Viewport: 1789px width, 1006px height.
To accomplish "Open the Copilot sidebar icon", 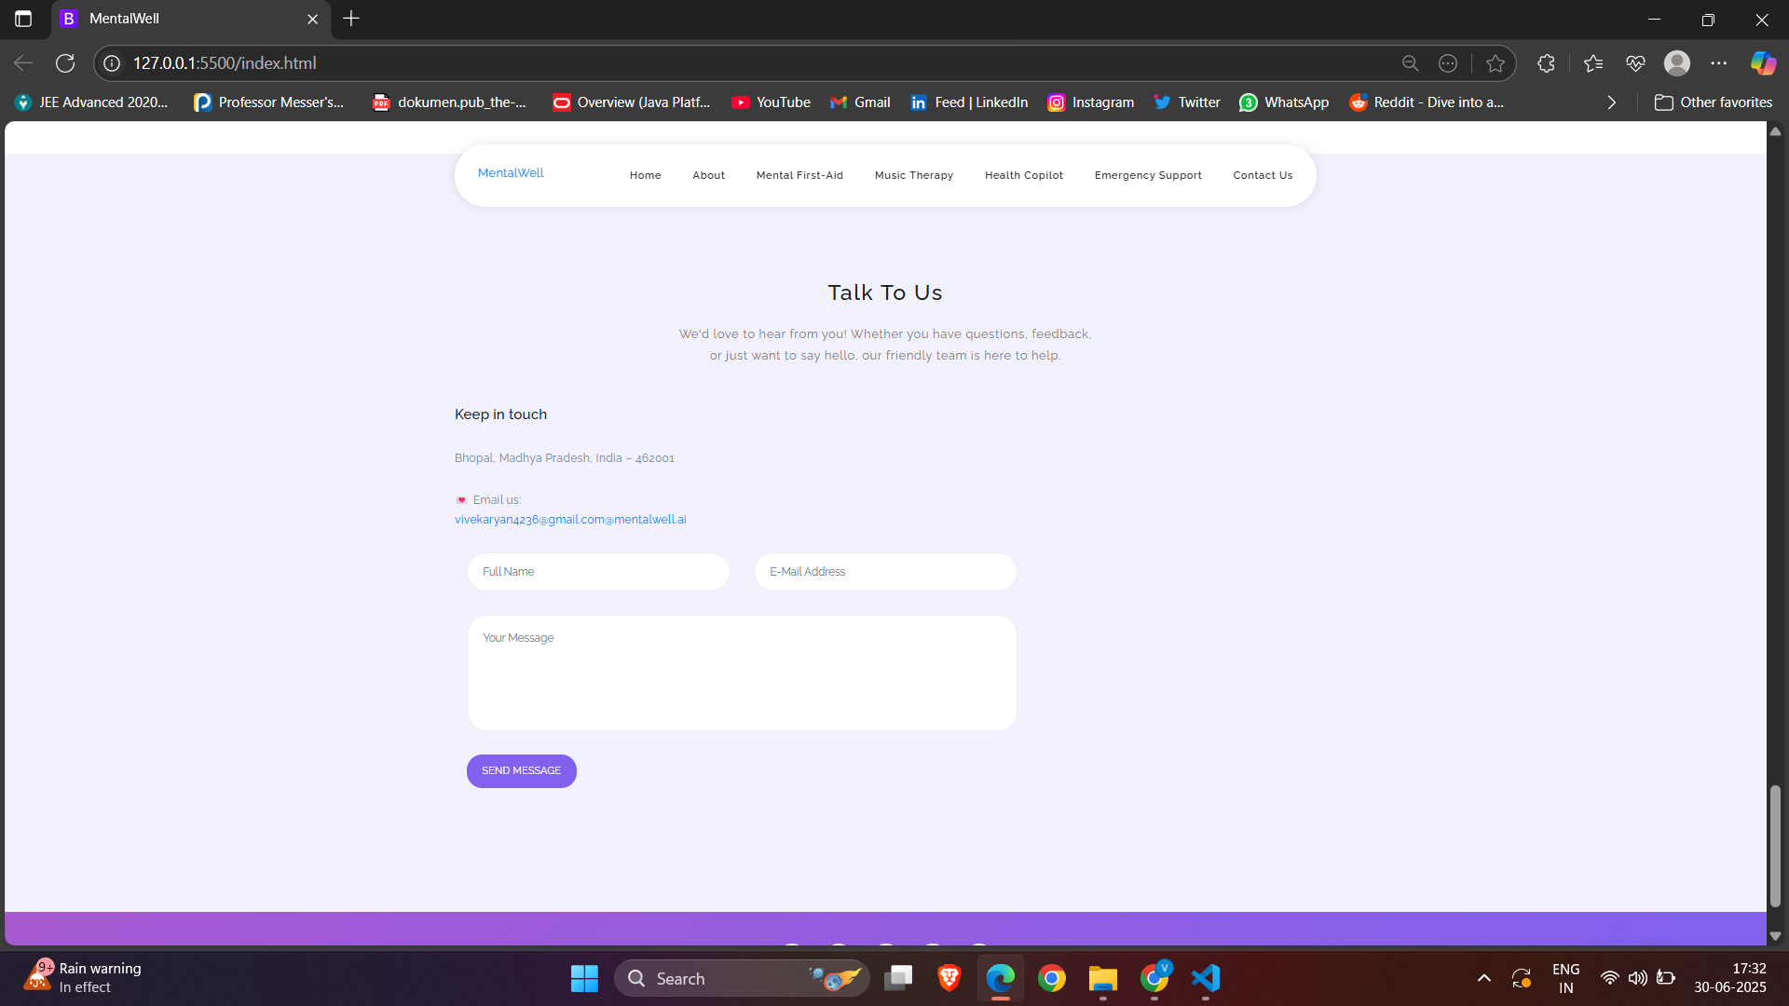I will tap(1762, 63).
